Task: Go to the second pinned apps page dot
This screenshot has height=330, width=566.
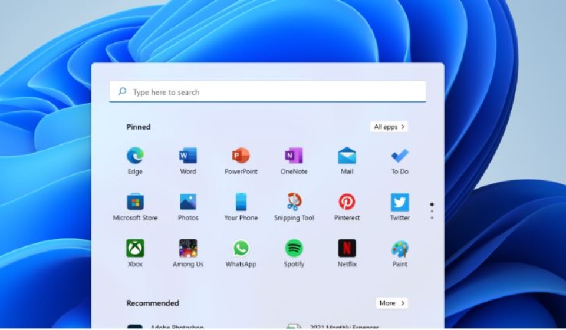Action: tap(432, 212)
